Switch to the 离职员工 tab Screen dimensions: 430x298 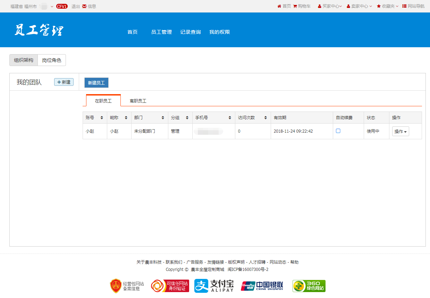coord(138,101)
